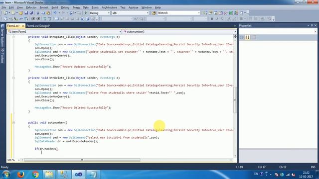319x179 pixels.
Task: Click the Find in Files icon
Action: [154, 13]
